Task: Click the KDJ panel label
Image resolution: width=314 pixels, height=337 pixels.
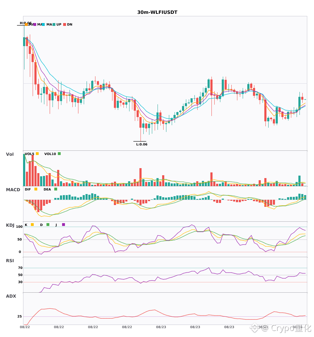Action: tap(10, 225)
